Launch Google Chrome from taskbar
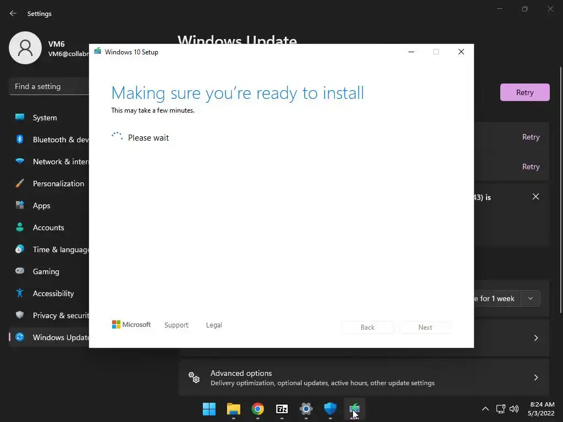The height and width of the screenshot is (422, 563). pyautogui.click(x=257, y=409)
